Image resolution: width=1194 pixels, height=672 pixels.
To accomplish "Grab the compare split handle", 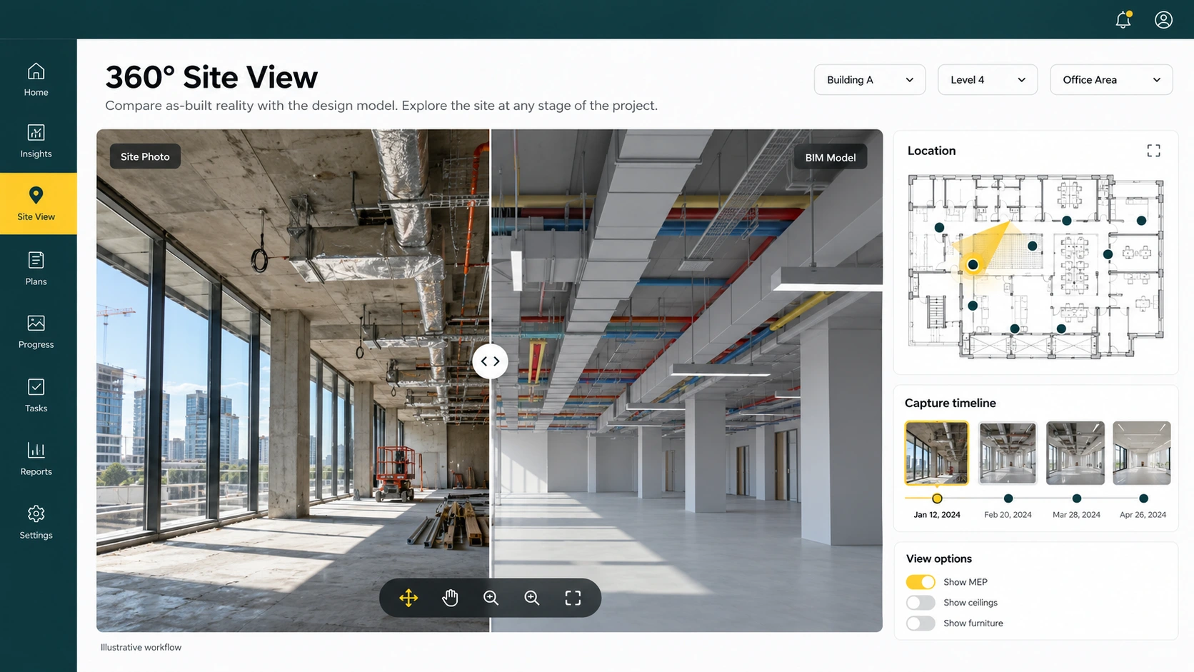I will pos(490,361).
